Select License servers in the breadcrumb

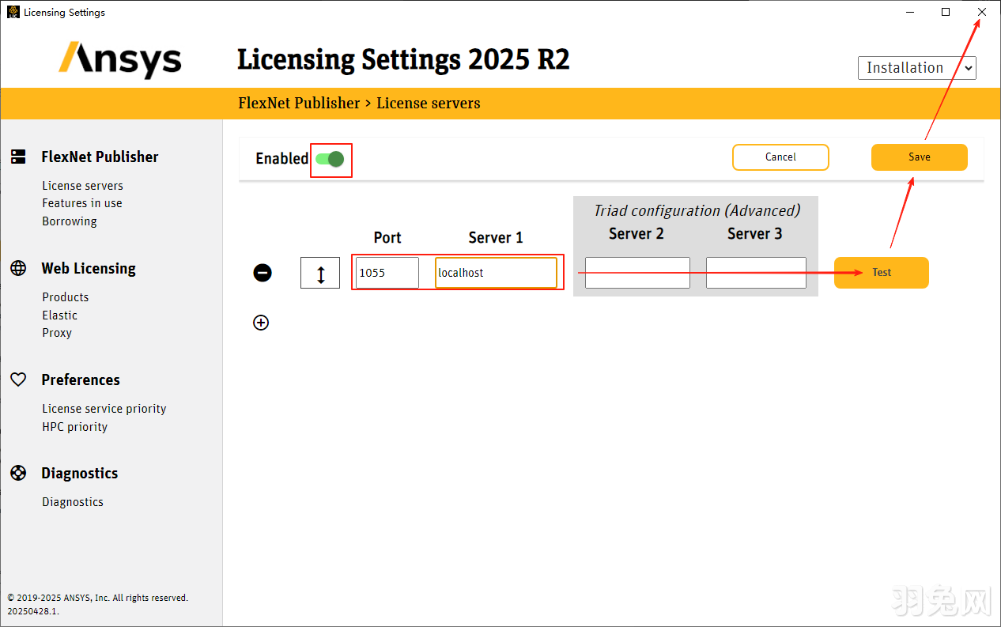(x=428, y=103)
